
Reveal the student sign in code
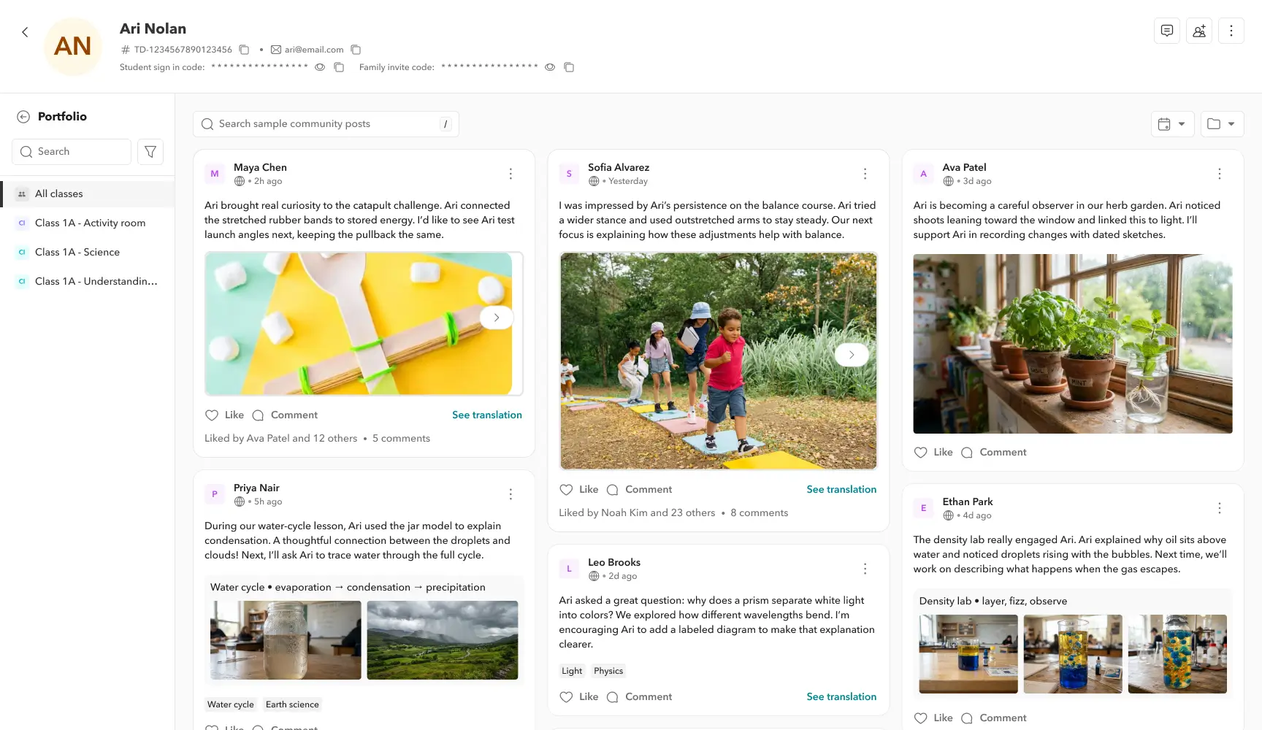click(x=320, y=67)
